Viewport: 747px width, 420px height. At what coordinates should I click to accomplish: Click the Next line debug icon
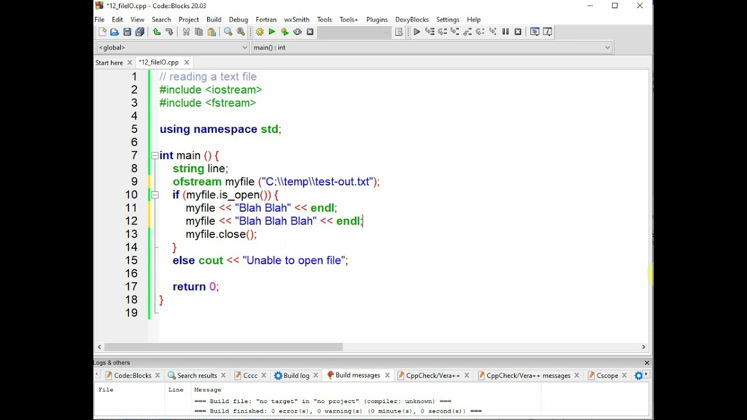(442, 32)
